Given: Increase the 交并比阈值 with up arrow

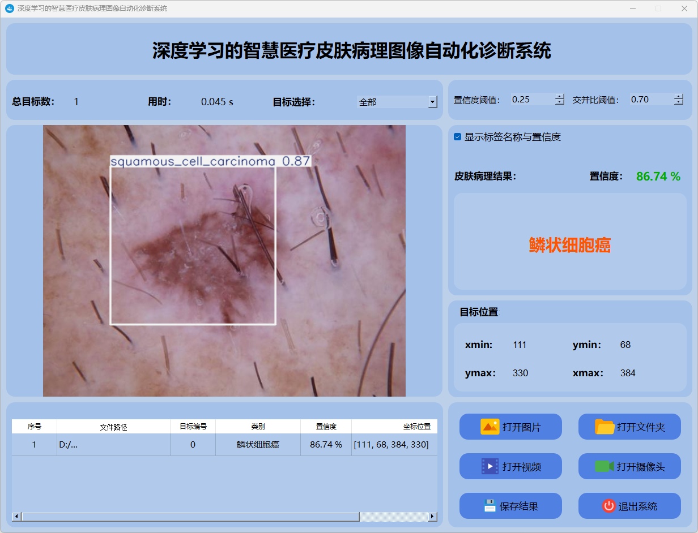Looking at the screenshot, I should (x=679, y=96).
